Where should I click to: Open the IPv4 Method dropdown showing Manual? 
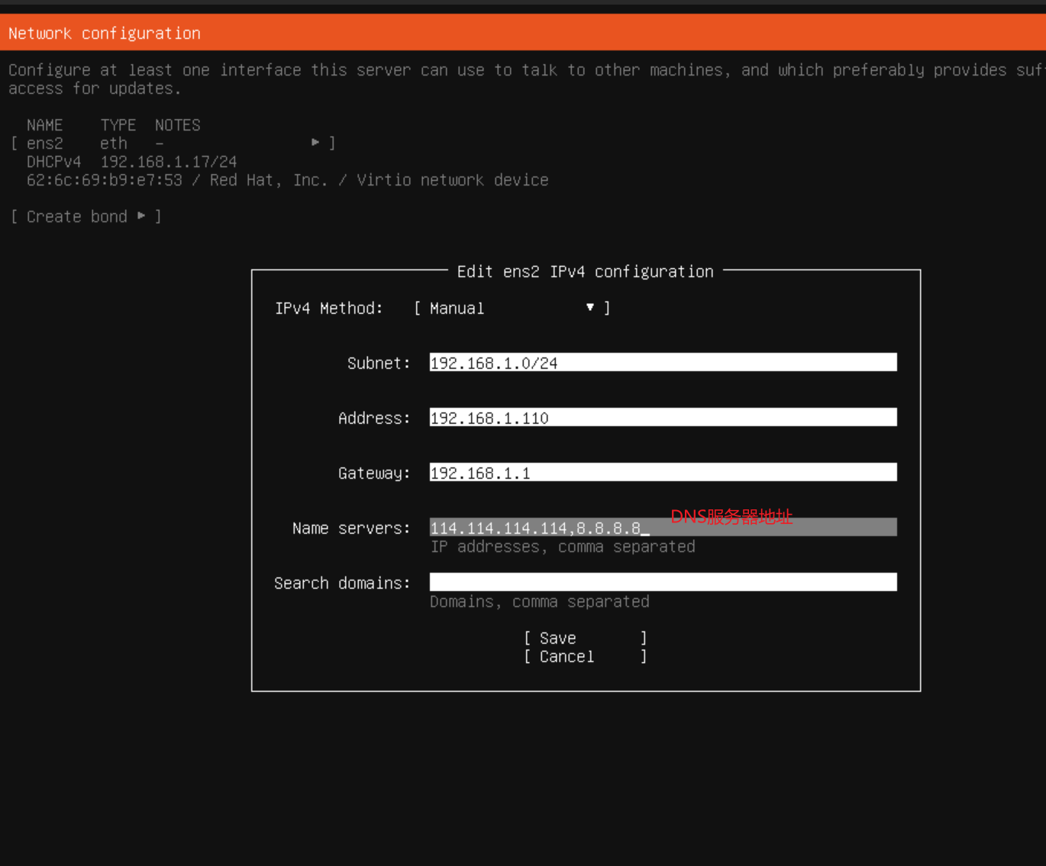pos(512,309)
